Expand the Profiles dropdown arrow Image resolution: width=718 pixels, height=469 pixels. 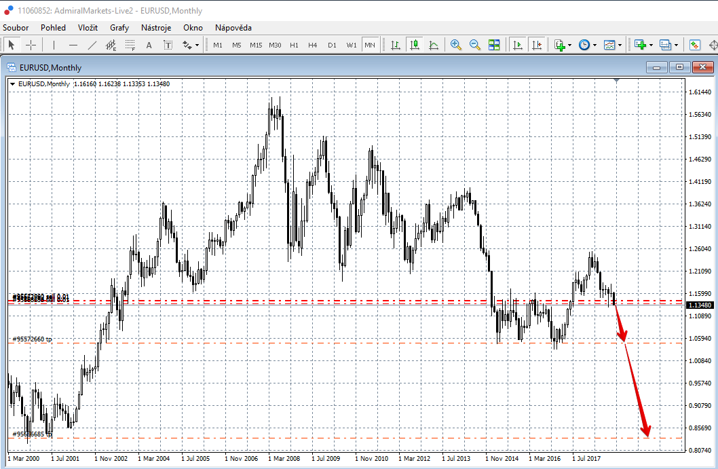click(676, 45)
